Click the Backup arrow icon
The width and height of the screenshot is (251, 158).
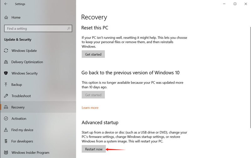pos(6,84)
